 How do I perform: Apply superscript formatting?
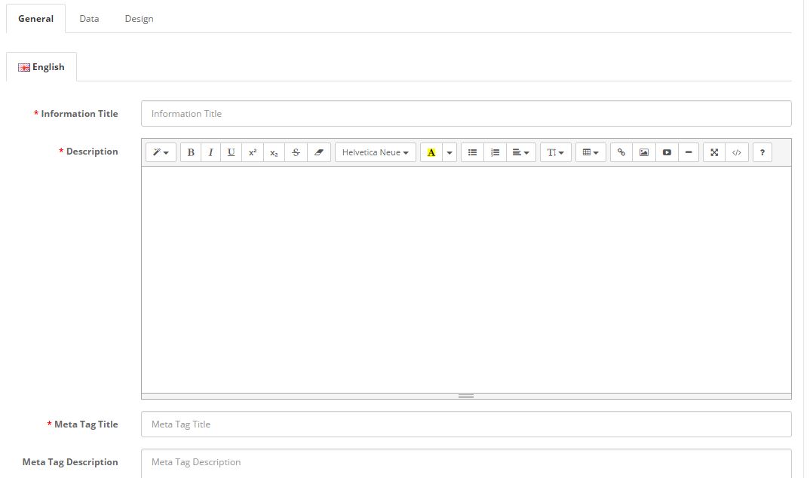pos(253,152)
